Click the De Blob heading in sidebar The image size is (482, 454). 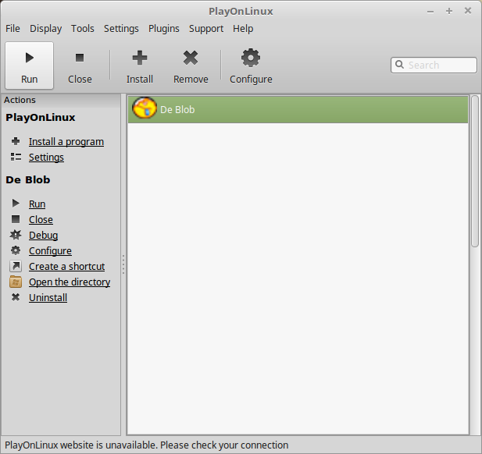tap(27, 180)
